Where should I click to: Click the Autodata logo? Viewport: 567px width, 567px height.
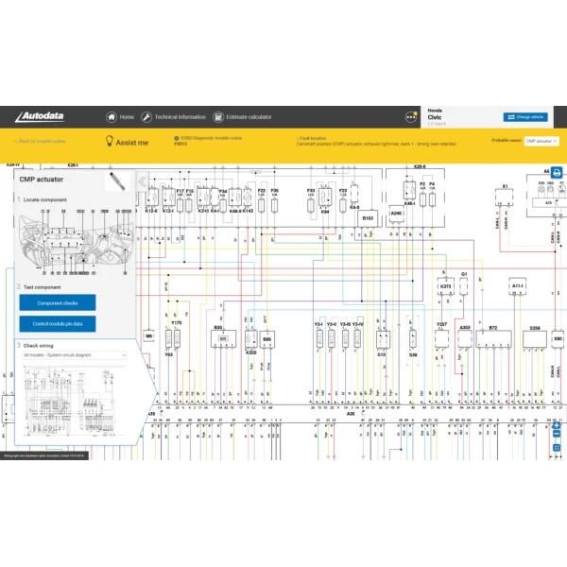(40, 117)
